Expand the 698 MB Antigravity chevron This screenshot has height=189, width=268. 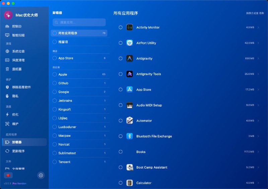click(258, 58)
